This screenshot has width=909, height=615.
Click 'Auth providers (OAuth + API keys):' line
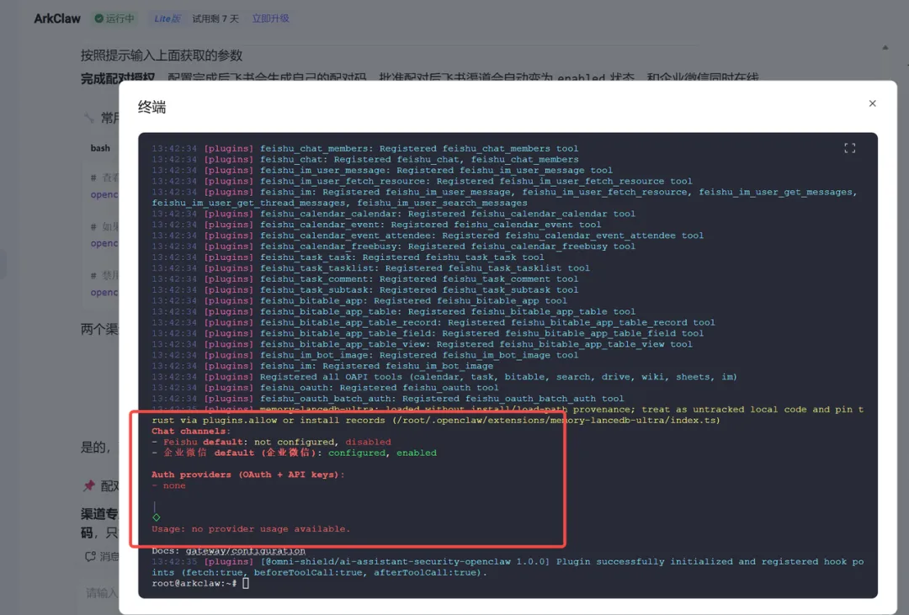coord(248,475)
